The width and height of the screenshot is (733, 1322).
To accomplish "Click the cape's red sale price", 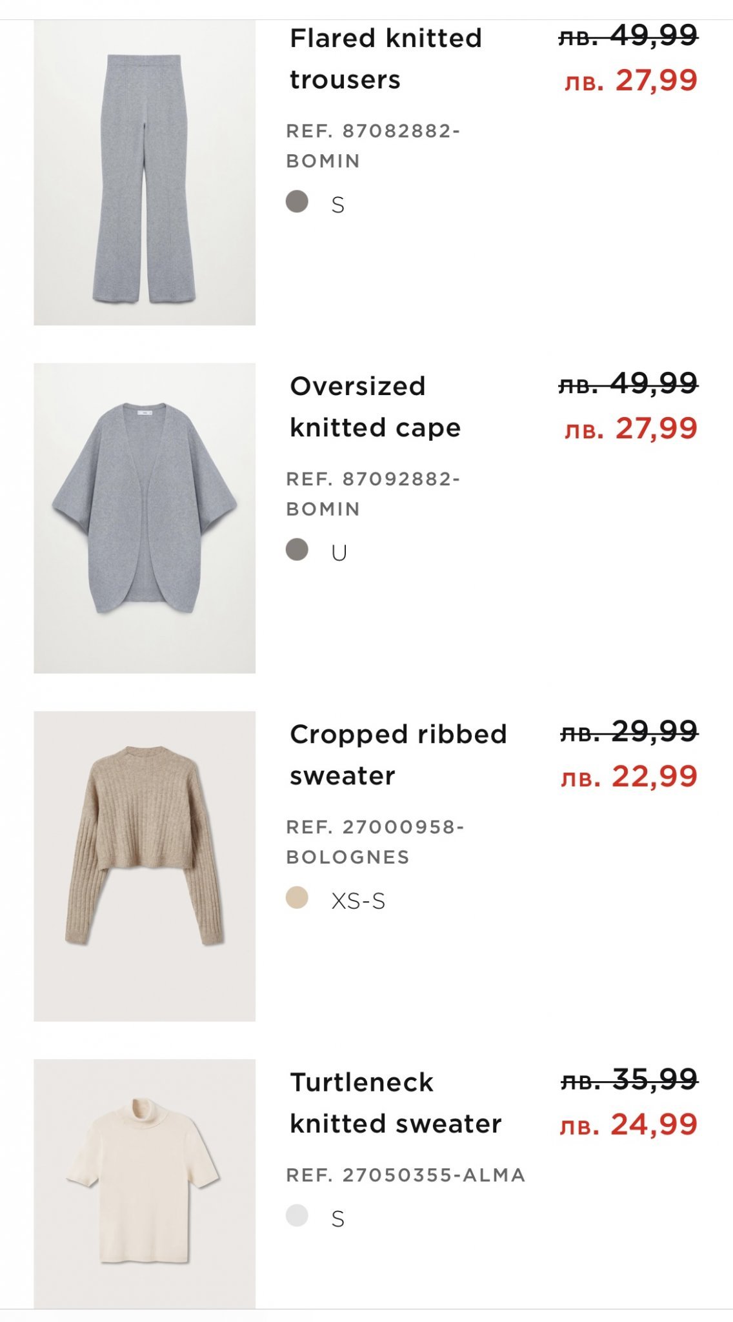I will 631,429.
